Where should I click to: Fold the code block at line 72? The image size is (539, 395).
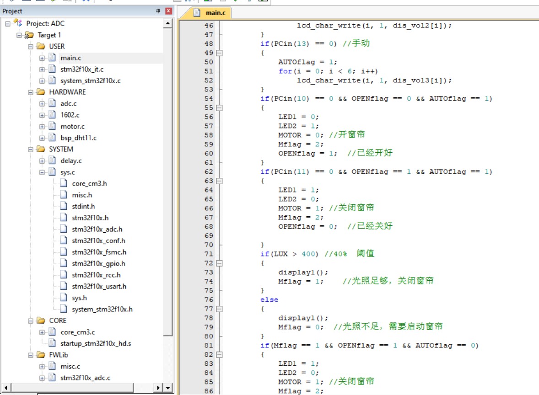[x=219, y=263]
